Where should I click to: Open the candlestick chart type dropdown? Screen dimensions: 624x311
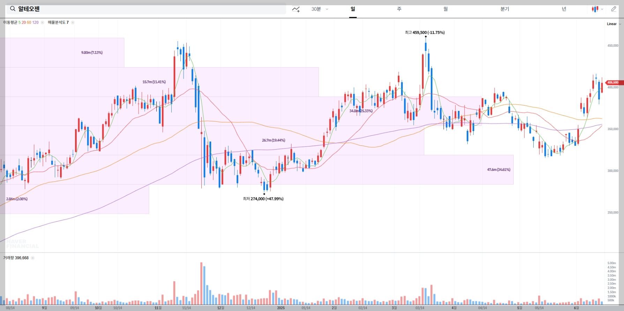[x=597, y=9]
